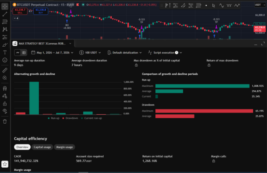Click lock icon under Margin calls

click(x=214, y=161)
